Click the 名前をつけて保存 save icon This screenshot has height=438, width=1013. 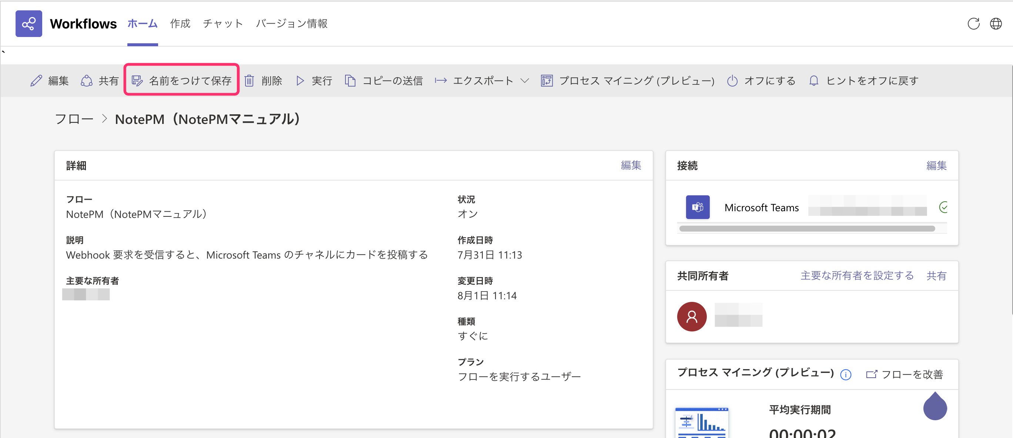[x=137, y=80]
